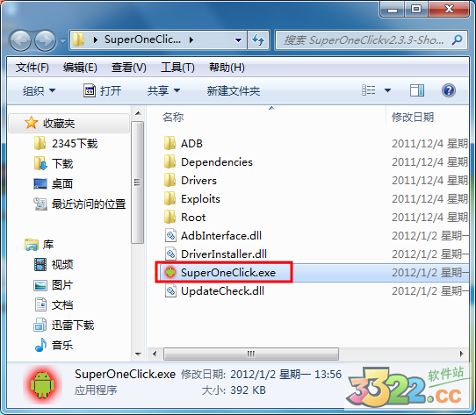This screenshot has height=415, width=476.
Task: Click the 新建文件夹 button
Action: pos(234,90)
